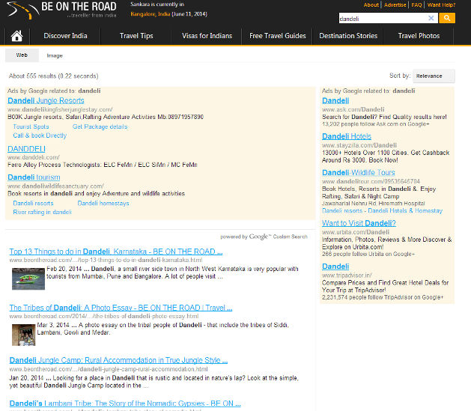Screen dimensions: 471x411
Task: Open the Dandeli Jungle Camp result
Action: (118, 360)
